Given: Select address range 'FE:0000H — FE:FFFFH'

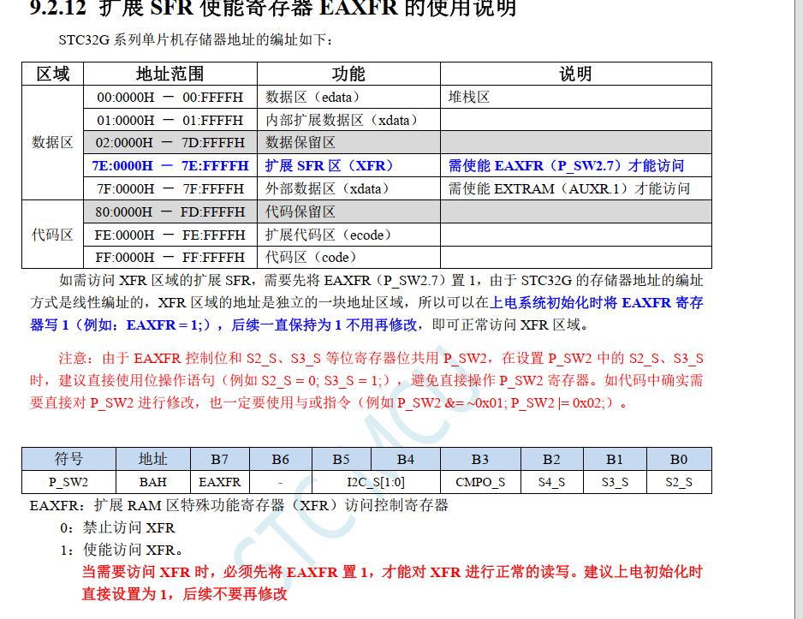Looking at the screenshot, I should pos(170,235).
